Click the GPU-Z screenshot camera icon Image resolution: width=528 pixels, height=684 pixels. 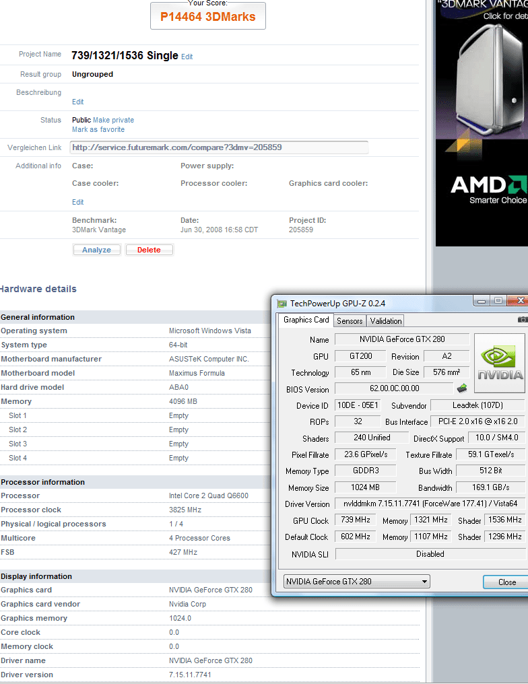coord(523,320)
